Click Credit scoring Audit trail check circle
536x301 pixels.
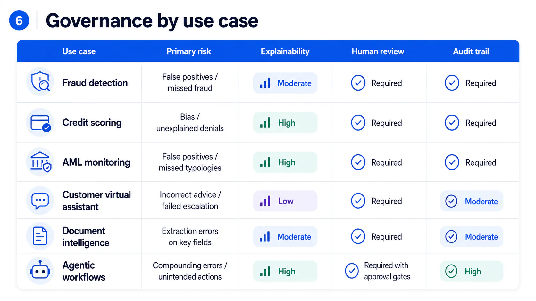point(452,123)
